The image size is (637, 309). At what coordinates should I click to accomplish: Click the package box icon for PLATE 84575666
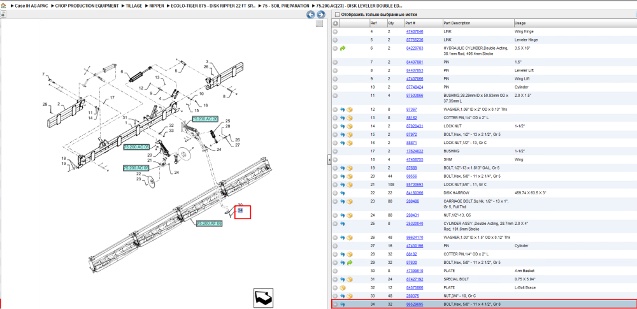[x=343, y=287]
